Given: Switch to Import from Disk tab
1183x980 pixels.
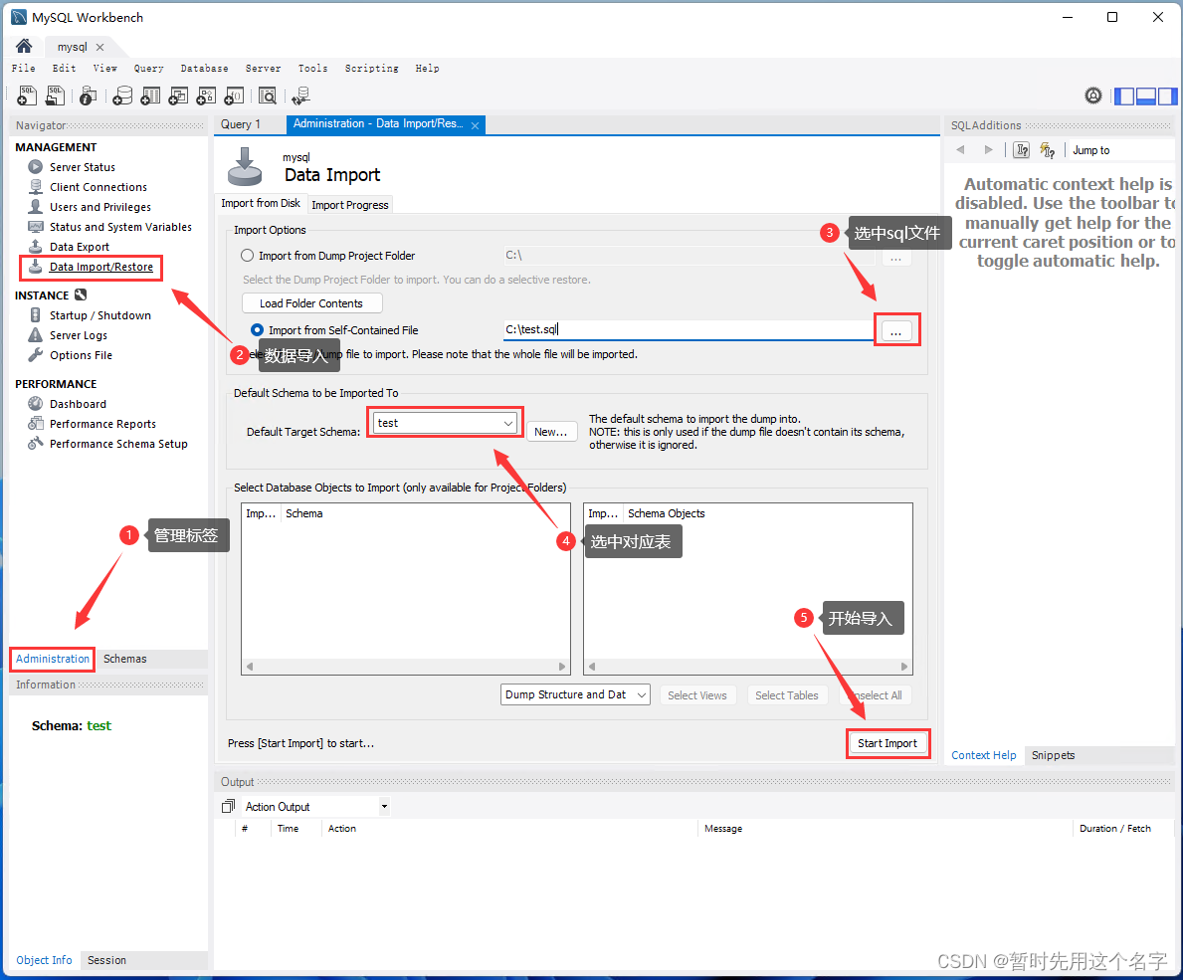Looking at the screenshot, I should point(261,204).
